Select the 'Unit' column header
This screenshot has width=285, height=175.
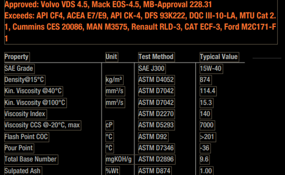click(x=111, y=57)
